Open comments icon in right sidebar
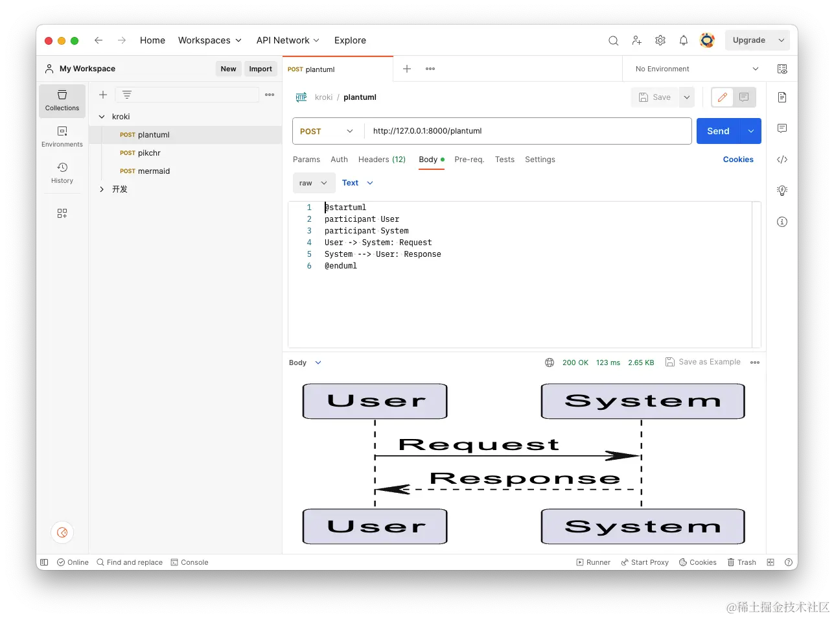The width and height of the screenshot is (834, 618). [782, 128]
